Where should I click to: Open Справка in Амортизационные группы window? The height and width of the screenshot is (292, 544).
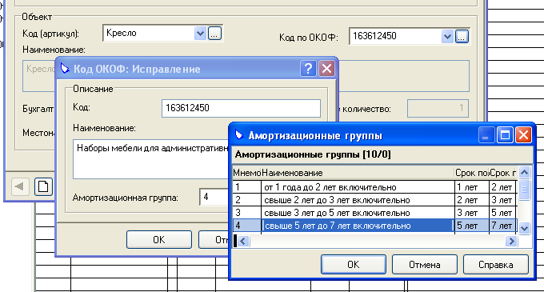[x=496, y=265]
